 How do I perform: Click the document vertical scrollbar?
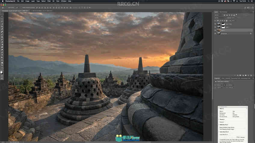point(212,77)
